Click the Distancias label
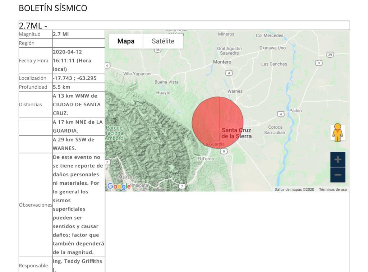Viewport: 368px width, 272px height. coord(31,105)
